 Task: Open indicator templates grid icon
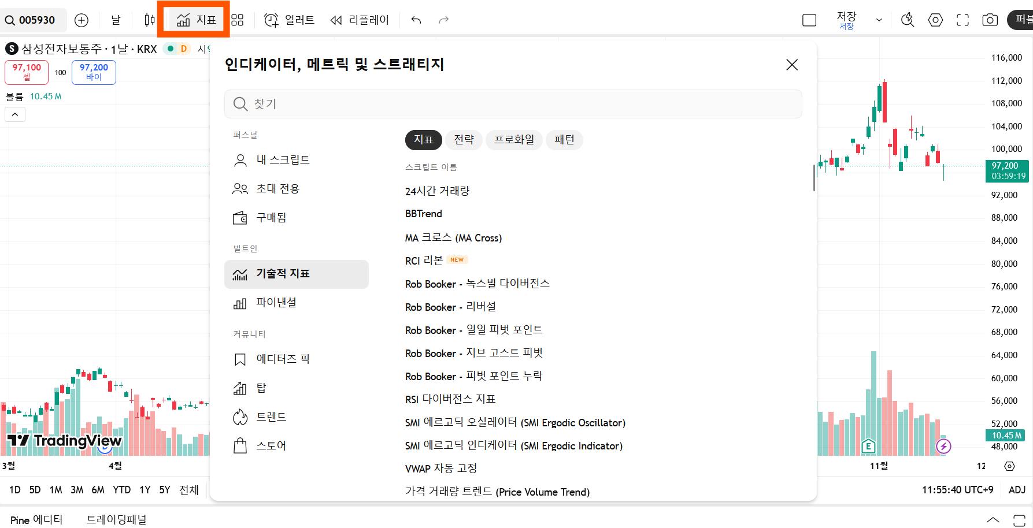[238, 20]
